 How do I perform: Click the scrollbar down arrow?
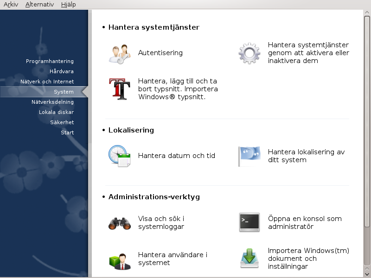(x=367, y=273)
